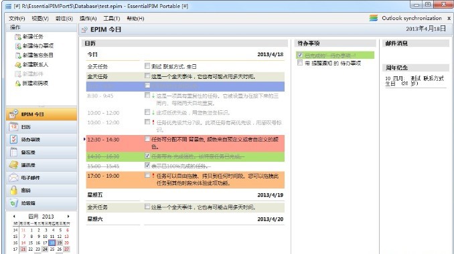The image size is (454, 254).
Task: Click the birthday anniversary entry under 周年纪念
Action: (x=414, y=81)
